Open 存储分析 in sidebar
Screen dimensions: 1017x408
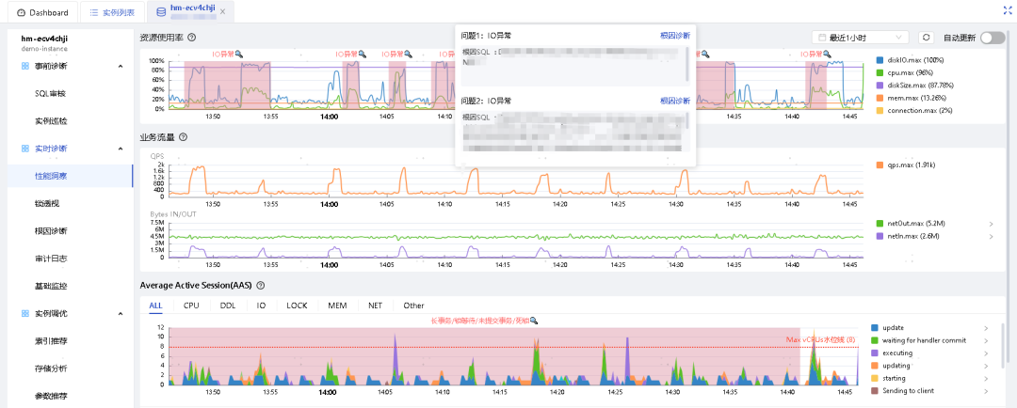[x=51, y=369]
